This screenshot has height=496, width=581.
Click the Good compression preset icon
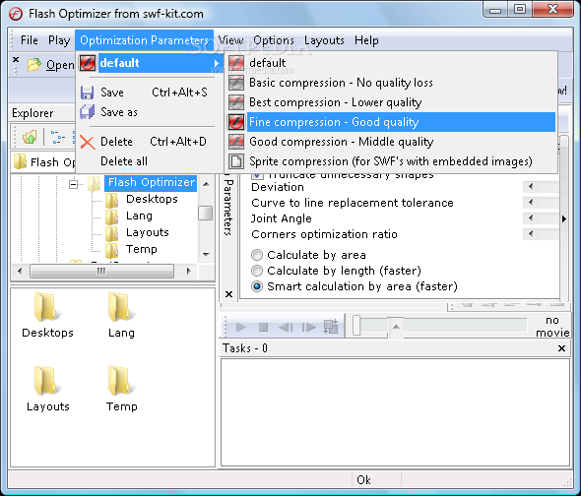point(236,142)
